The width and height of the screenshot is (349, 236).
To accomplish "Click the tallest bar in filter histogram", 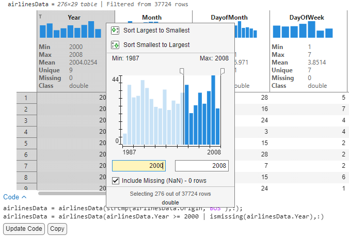I will (213, 110).
